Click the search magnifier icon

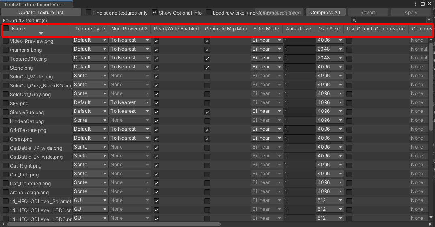point(354,21)
